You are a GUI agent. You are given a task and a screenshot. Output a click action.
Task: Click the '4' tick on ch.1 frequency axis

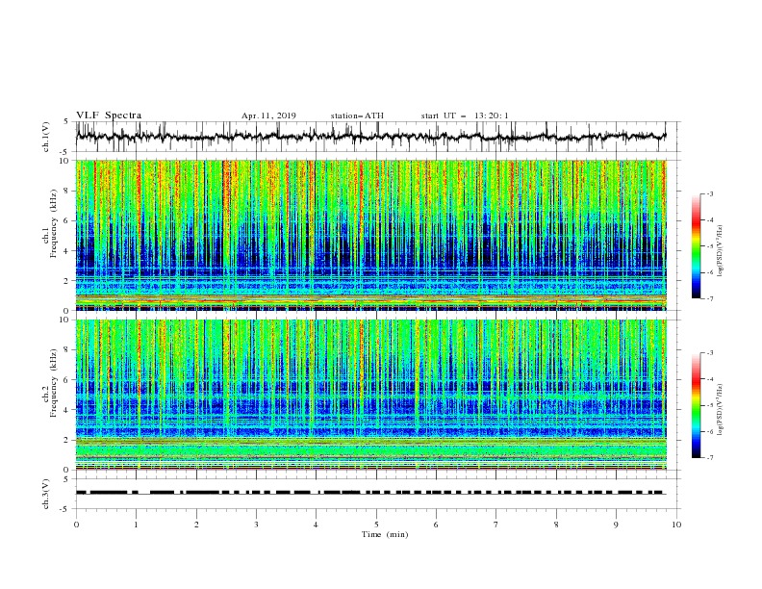click(67, 251)
